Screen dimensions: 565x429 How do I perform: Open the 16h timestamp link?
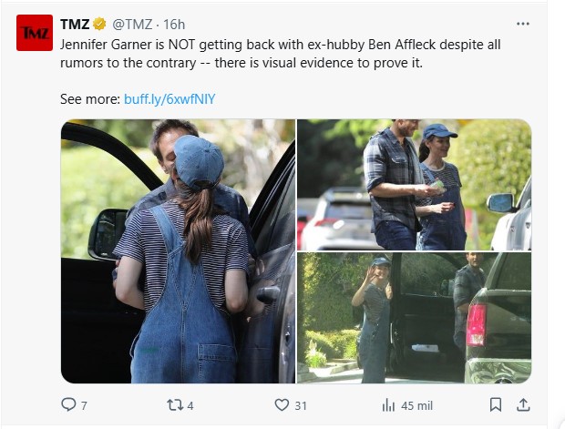(174, 25)
